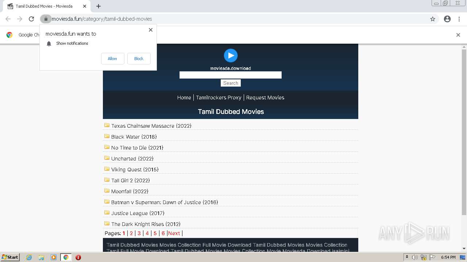Open No Time to Die (2021)
The height and width of the screenshot is (262, 467).
(x=137, y=148)
